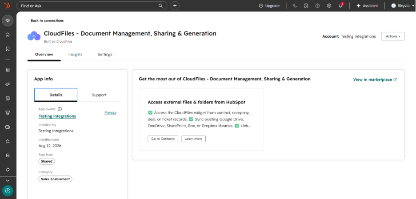
Task: Open the Notifications bell
Action: [340, 6]
